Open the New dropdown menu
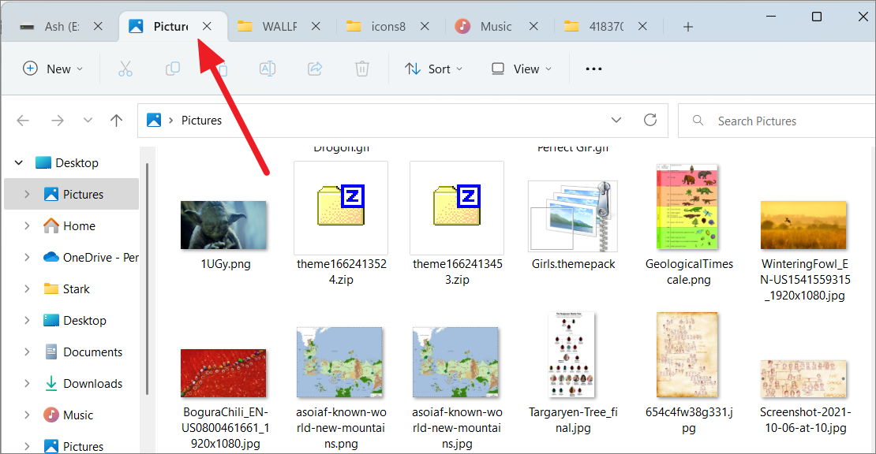This screenshot has width=876, height=454. click(53, 69)
